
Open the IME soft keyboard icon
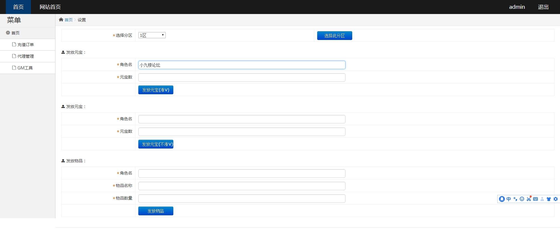coord(535,199)
